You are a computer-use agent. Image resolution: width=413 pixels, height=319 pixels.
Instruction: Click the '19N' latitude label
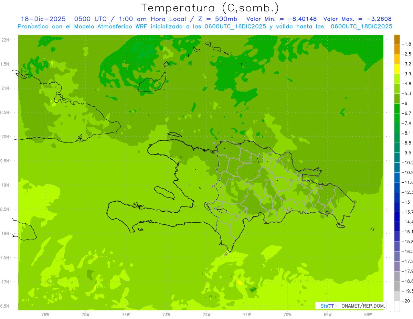(x=5, y=185)
